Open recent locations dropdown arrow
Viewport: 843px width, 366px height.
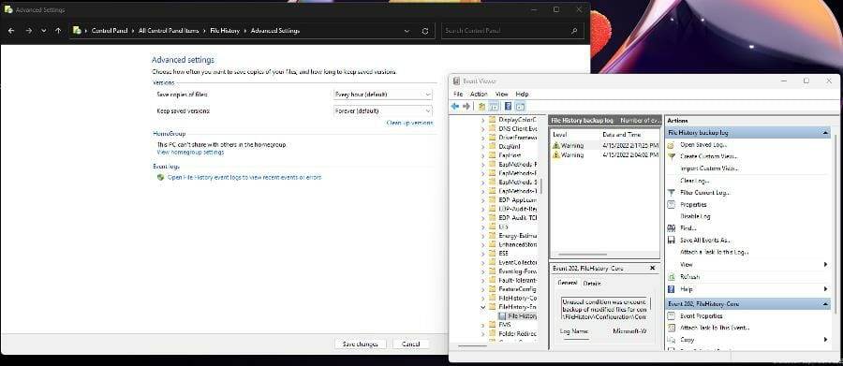pos(43,31)
